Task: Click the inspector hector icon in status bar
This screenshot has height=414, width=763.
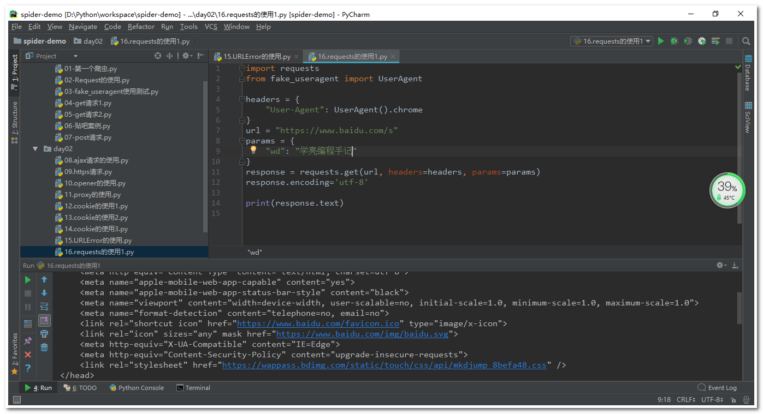Action: click(745, 400)
